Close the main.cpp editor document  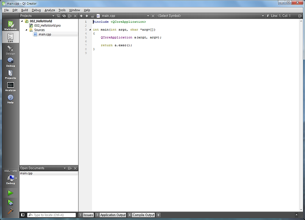click(x=153, y=16)
